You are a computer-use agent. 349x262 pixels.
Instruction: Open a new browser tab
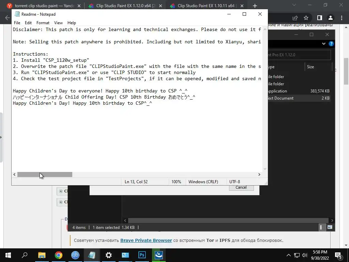tap(255, 6)
